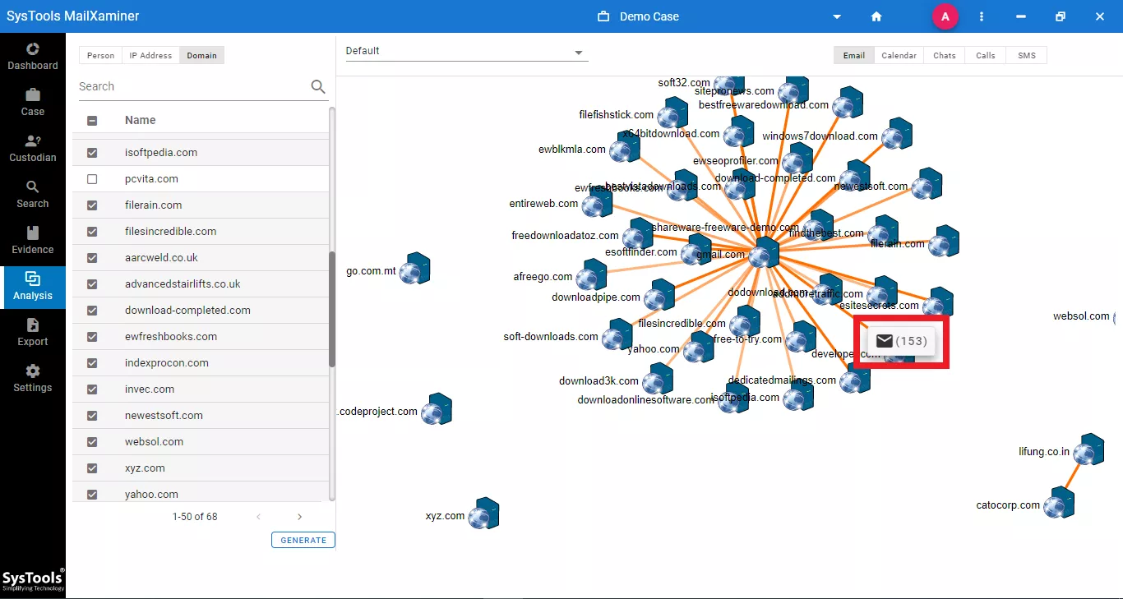Open the Search sidebar section
1123x599 pixels.
click(33, 194)
